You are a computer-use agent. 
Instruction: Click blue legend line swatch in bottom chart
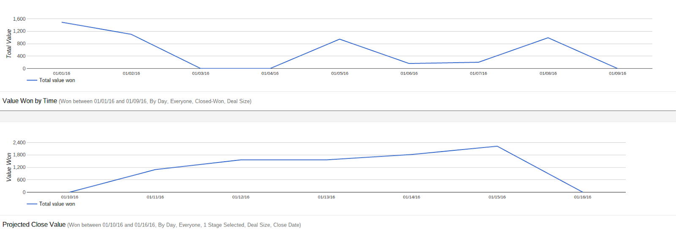[x=32, y=204]
